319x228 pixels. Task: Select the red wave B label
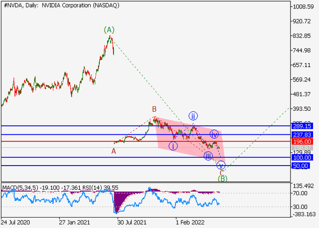pos(155,109)
